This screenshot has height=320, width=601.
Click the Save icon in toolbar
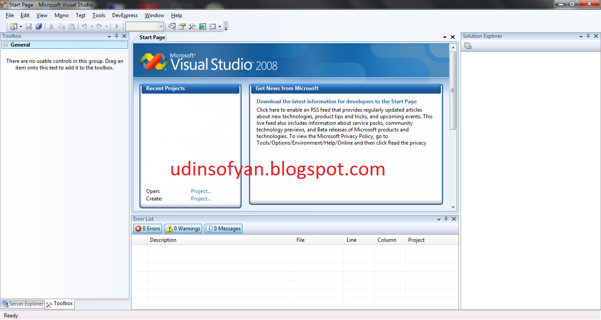click(x=29, y=26)
